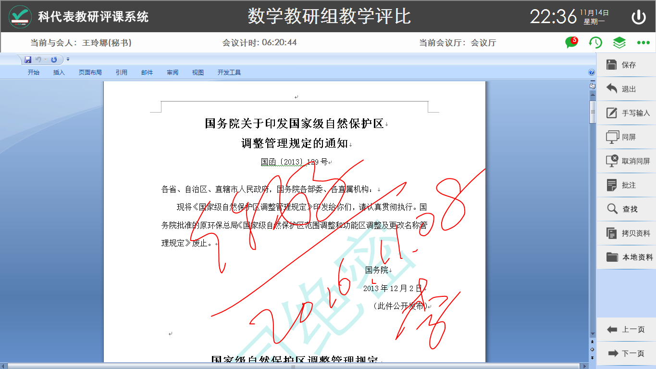
Task: Open the green layers stack icon
Action: pos(619,43)
